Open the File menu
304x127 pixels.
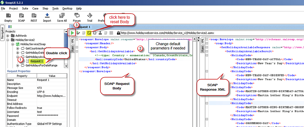[3, 9]
